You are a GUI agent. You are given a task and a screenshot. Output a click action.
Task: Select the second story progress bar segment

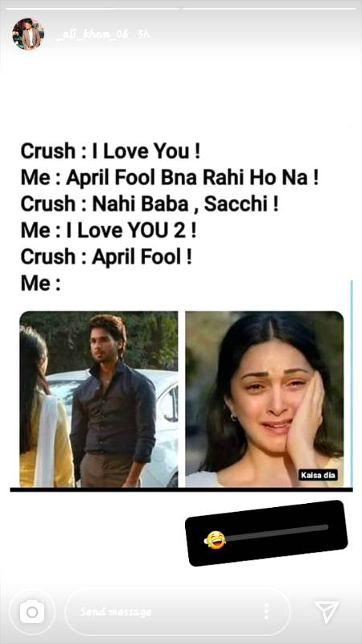pos(269,9)
